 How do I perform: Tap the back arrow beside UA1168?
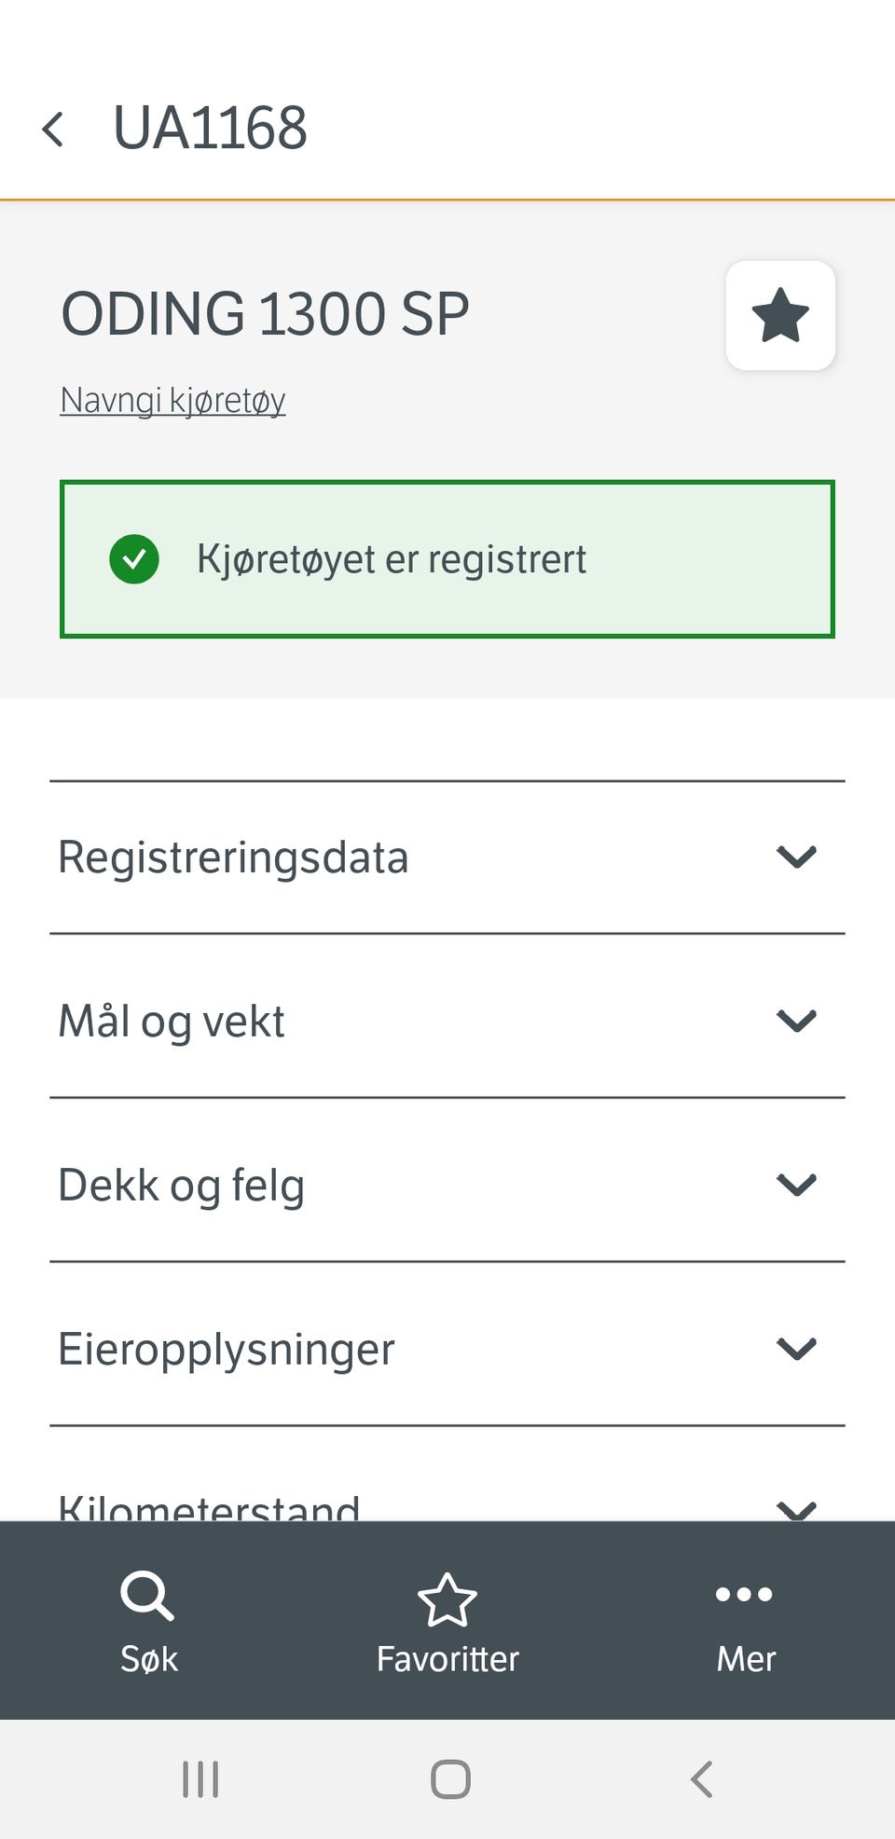53,129
